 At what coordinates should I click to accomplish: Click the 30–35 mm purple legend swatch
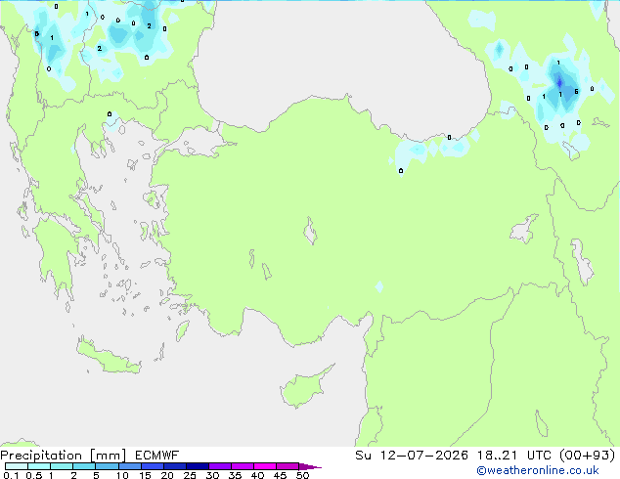click(219, 466)
